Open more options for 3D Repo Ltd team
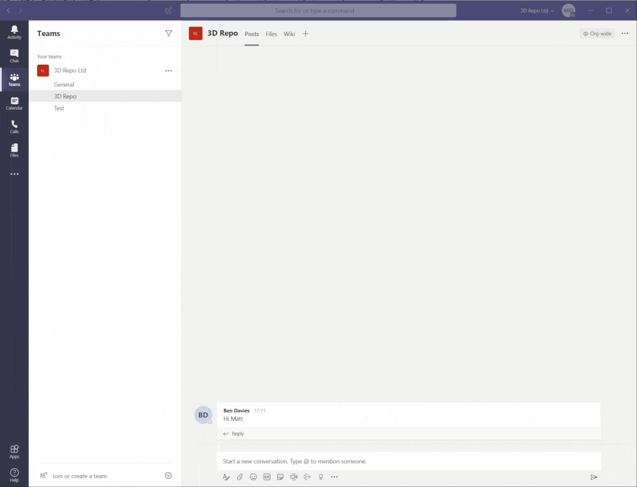 [x=168, y=70]
